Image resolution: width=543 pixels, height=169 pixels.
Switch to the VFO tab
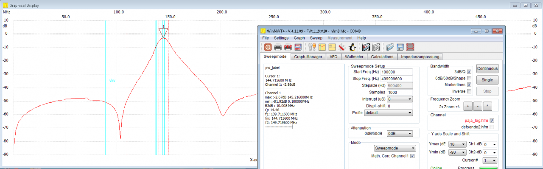(x=334, y=57)
